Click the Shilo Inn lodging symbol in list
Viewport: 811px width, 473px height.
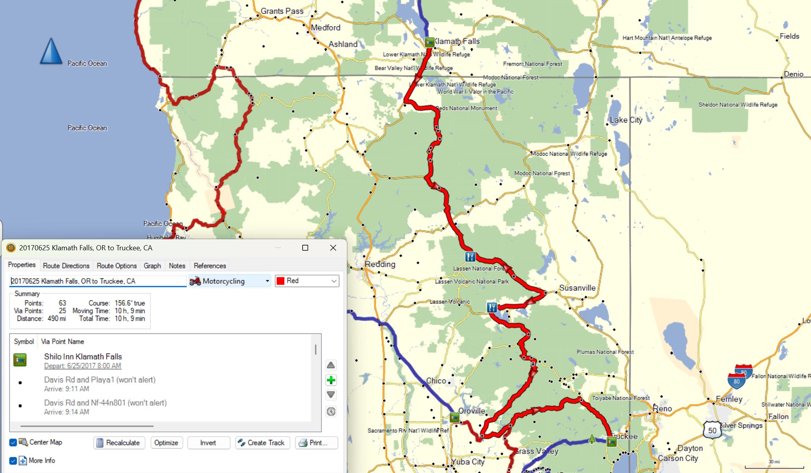[x=20, y=360]
